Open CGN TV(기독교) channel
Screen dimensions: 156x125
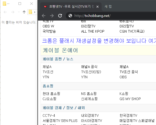point(132,31)
